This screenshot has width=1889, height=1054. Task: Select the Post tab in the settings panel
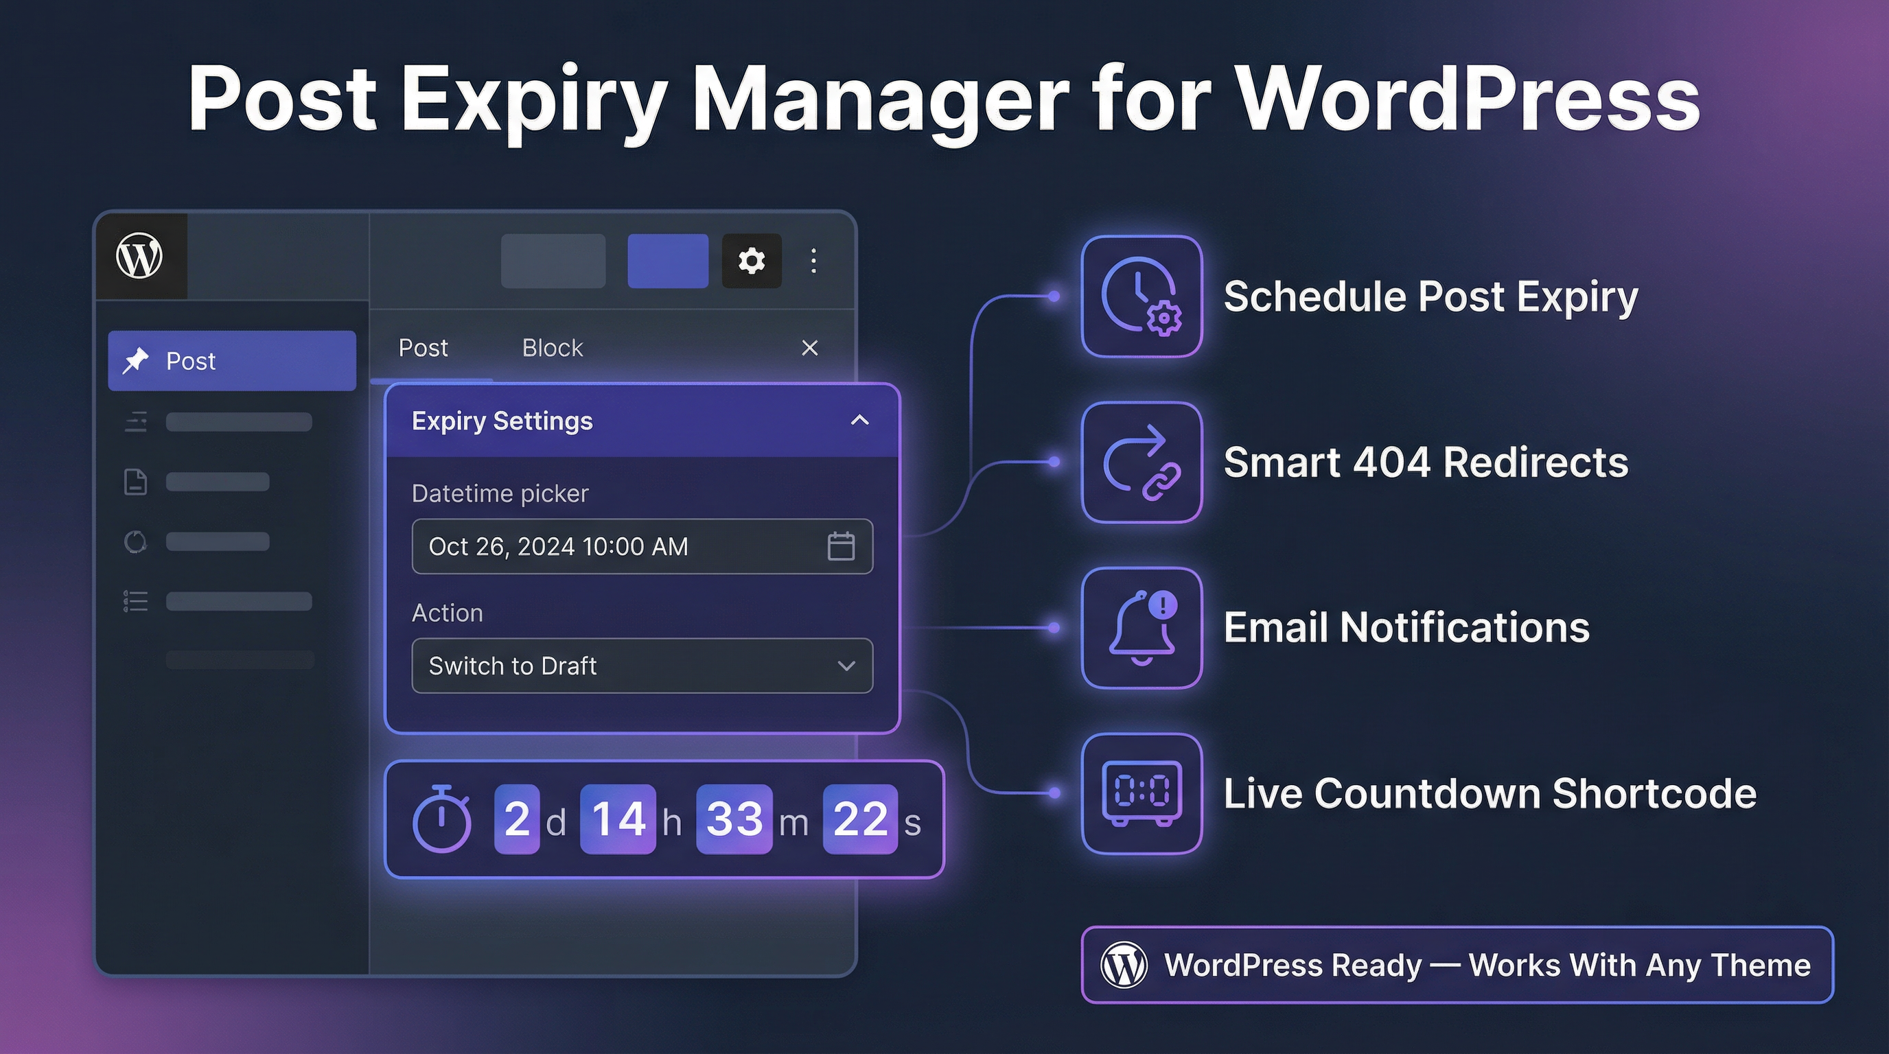422,347
